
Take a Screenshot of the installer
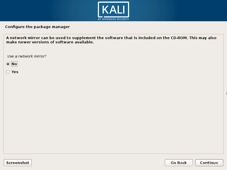[18, 163]
